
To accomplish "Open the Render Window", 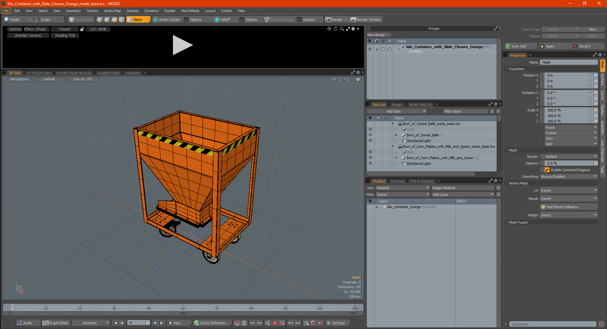I will coord(366,20).
